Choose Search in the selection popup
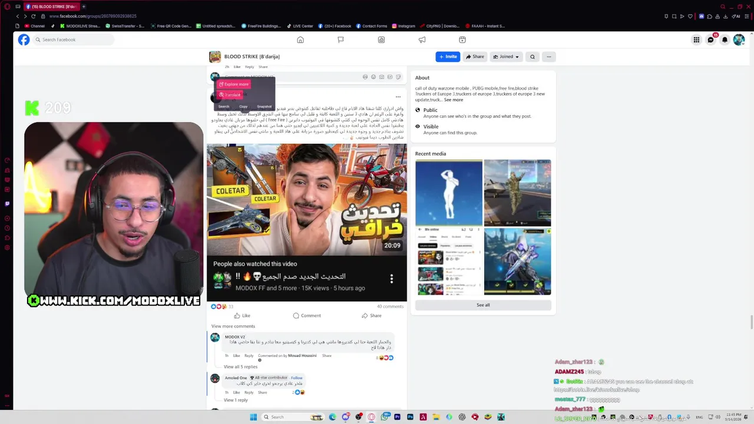754x424 pixels. (224, 107)
